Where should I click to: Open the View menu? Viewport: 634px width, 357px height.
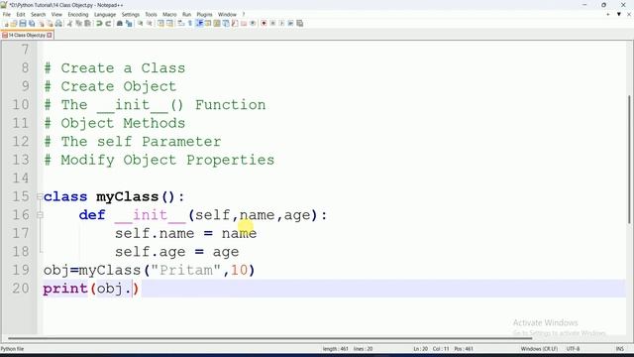56,14
